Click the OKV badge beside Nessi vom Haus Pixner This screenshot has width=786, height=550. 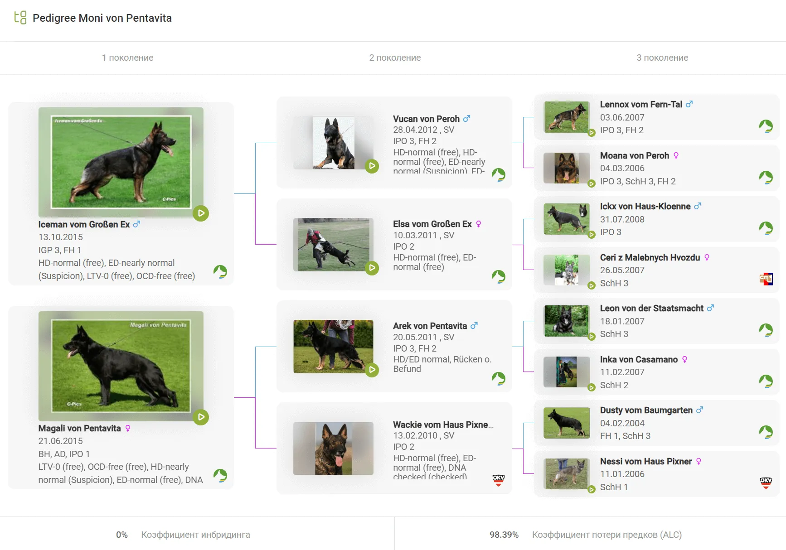(x=766, y=483)
